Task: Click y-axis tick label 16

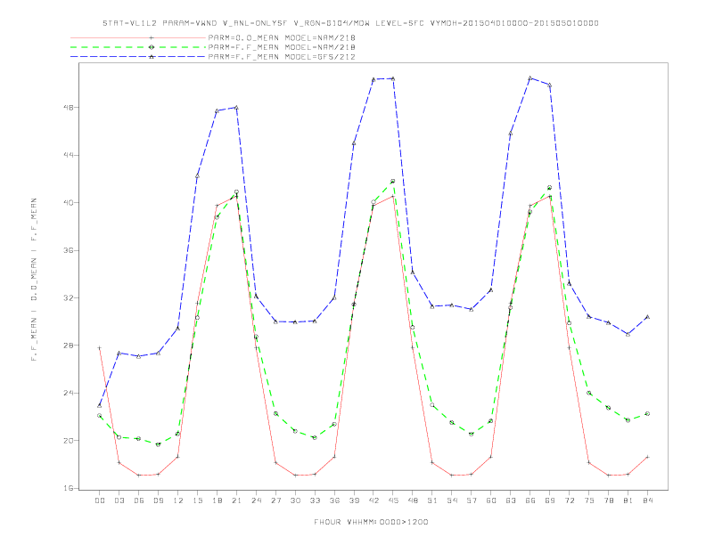Action: [70, 488]
